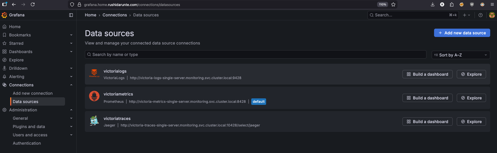The width and height of the screenshot is (497, 153).
Task: Collapse the Connections section chevron
Action: point(71,85)
